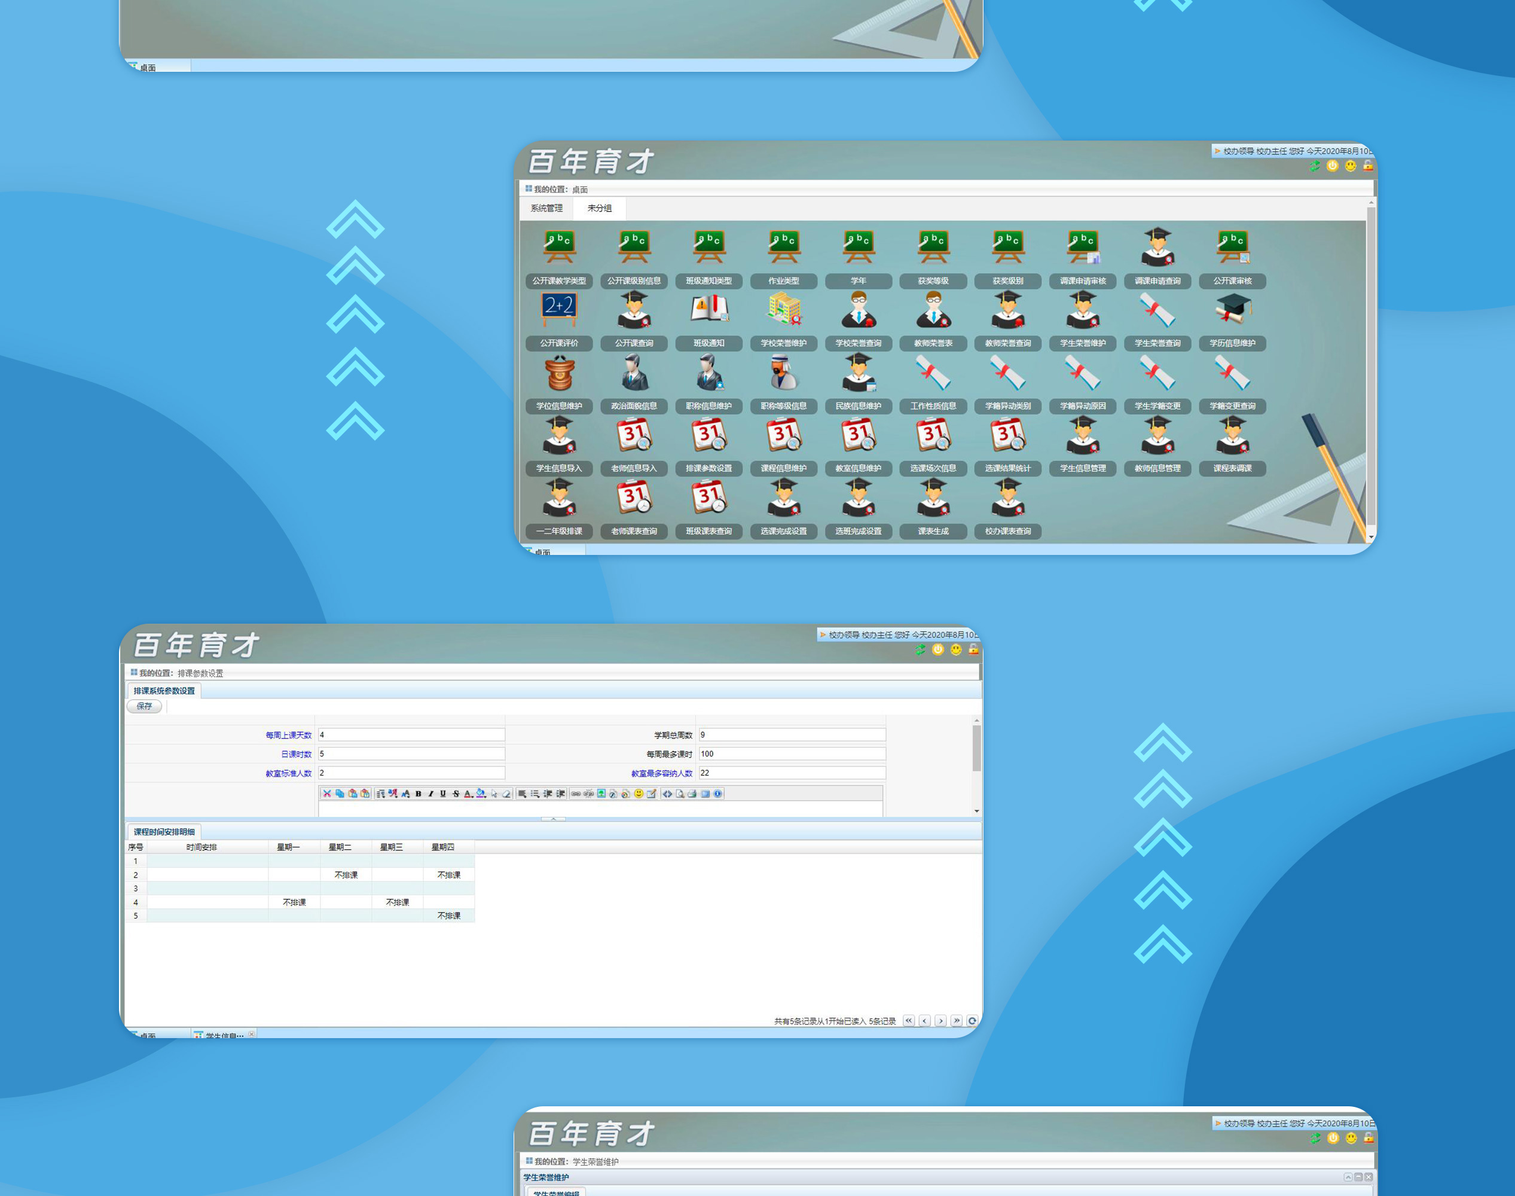Switch to the 系统管理 tab
Screen dimensions: 1515x1196
546,208
